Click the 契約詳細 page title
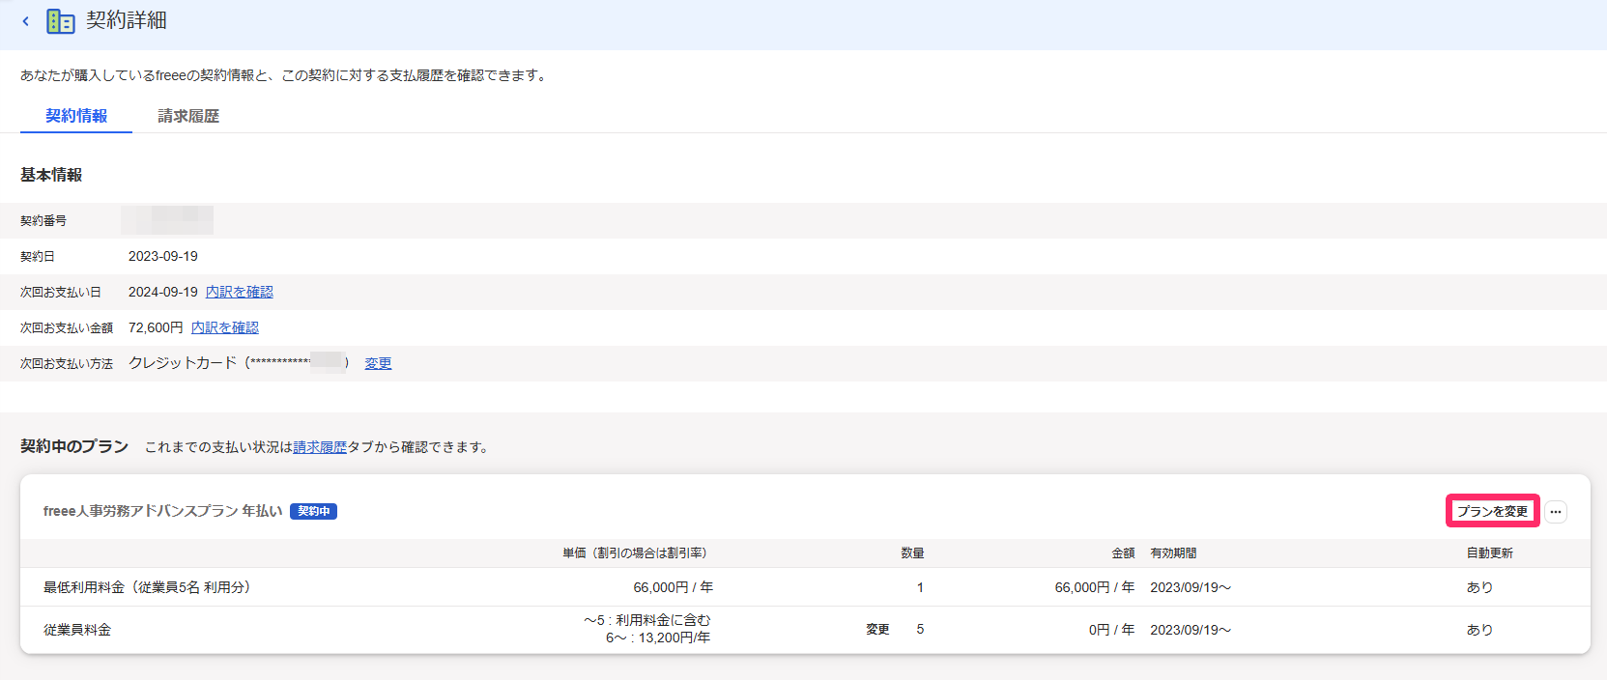The image size is (1607, 680). tap(127, 20)
